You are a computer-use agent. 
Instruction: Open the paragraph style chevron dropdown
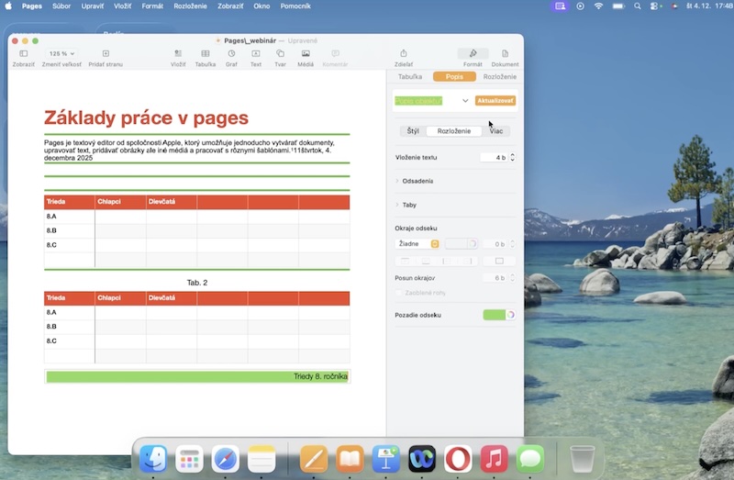click(465, 101)
